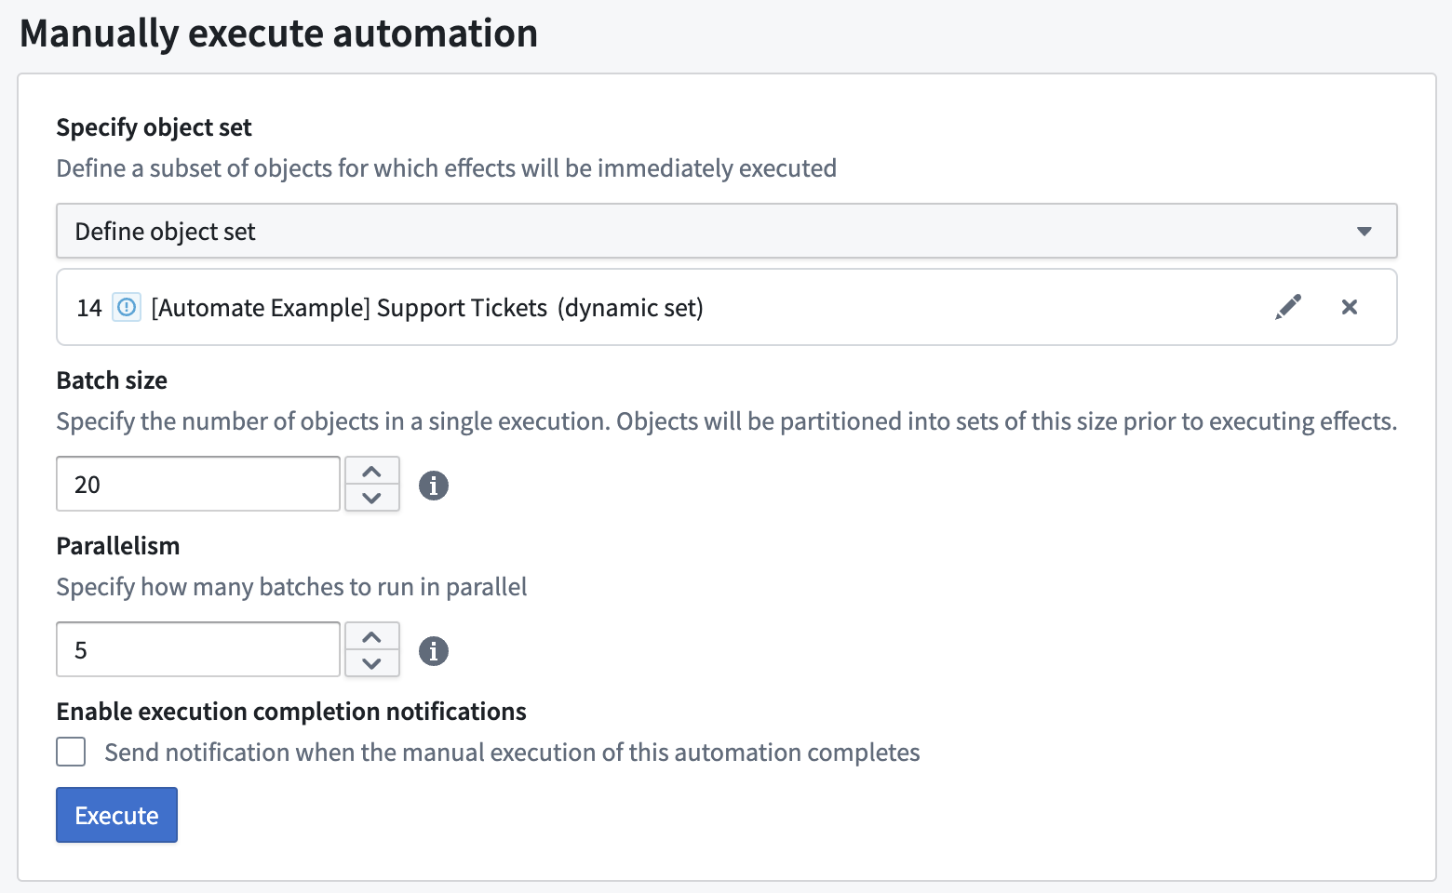The image size is (1452, 893).
Task: Click the pencil edit icon for Support Tickets
Action: click(1288, 307)
